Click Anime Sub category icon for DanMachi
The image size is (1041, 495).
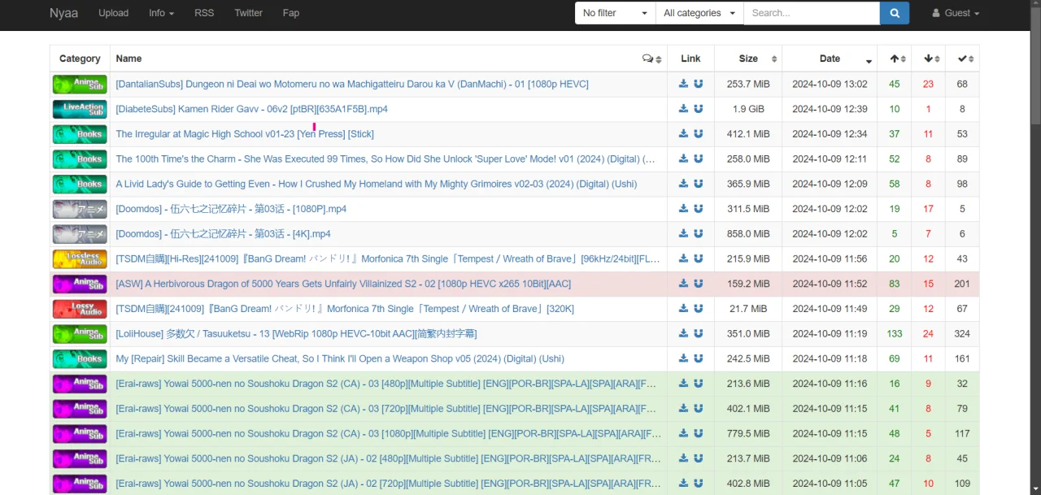tap(80, 84)
